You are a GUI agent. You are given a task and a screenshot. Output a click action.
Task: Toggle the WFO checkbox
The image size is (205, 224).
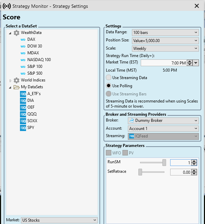point(109,153)
